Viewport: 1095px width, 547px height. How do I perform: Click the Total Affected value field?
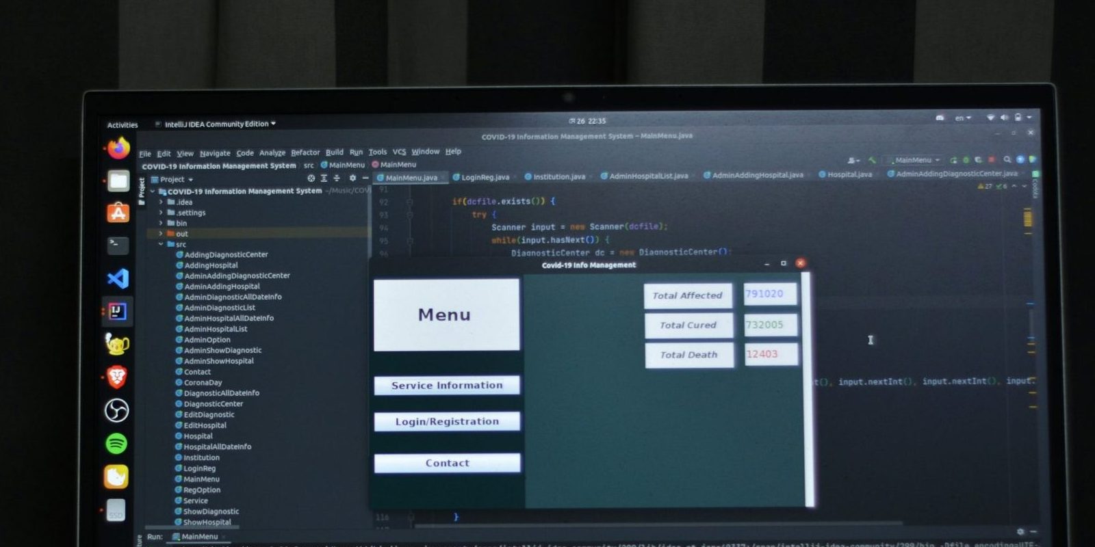click(770, 294)
